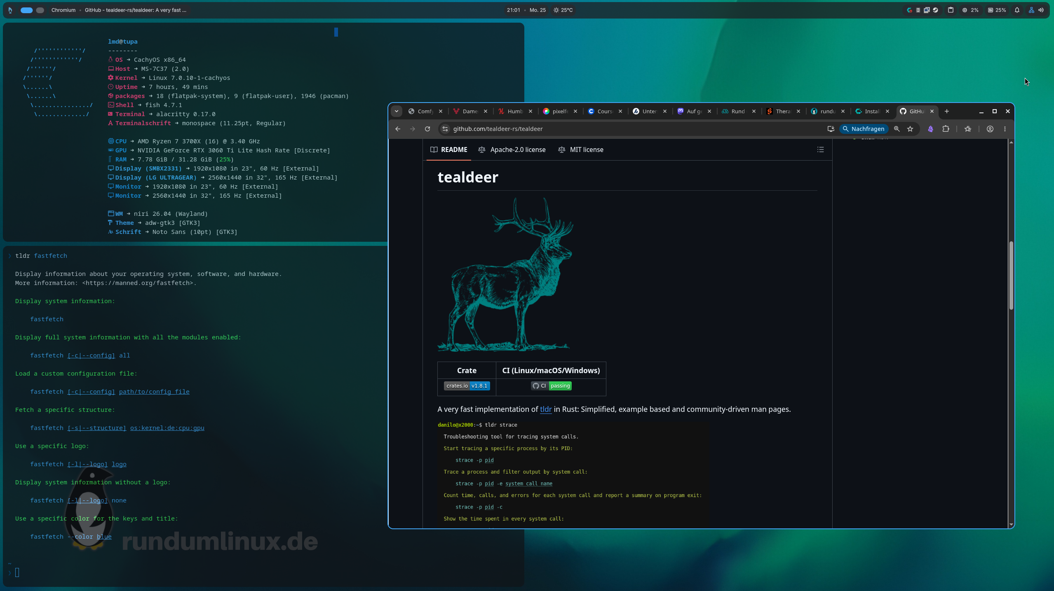Image resolution: width=1054 pixels, height=591 pixels.
Task: Open the clipboard manager icon
Action: (x=951, y=10)
